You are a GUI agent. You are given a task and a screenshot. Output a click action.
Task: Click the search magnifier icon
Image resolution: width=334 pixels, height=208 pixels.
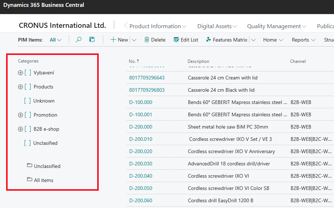(78, 40)
